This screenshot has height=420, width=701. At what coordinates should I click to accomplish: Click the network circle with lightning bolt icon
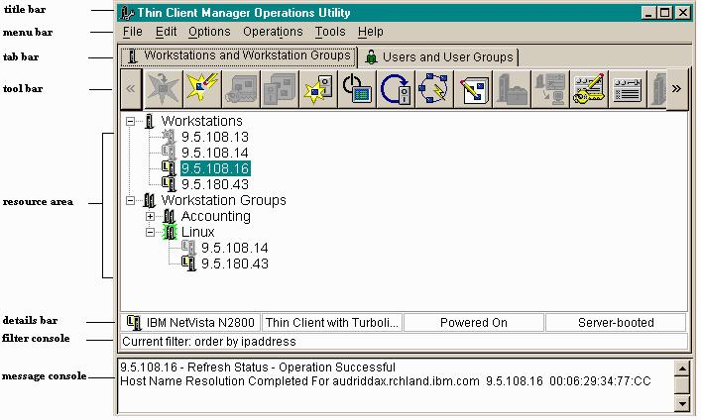(x=433, y=88)
